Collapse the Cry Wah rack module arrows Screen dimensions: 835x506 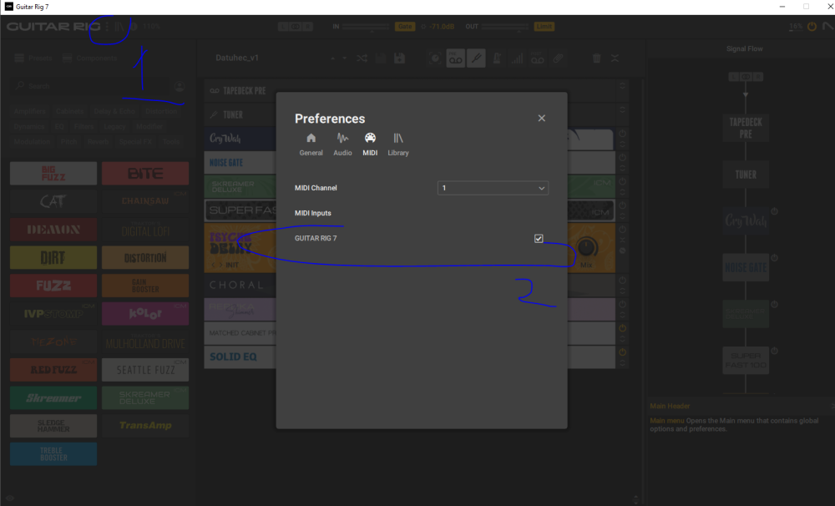coord(622,144)
